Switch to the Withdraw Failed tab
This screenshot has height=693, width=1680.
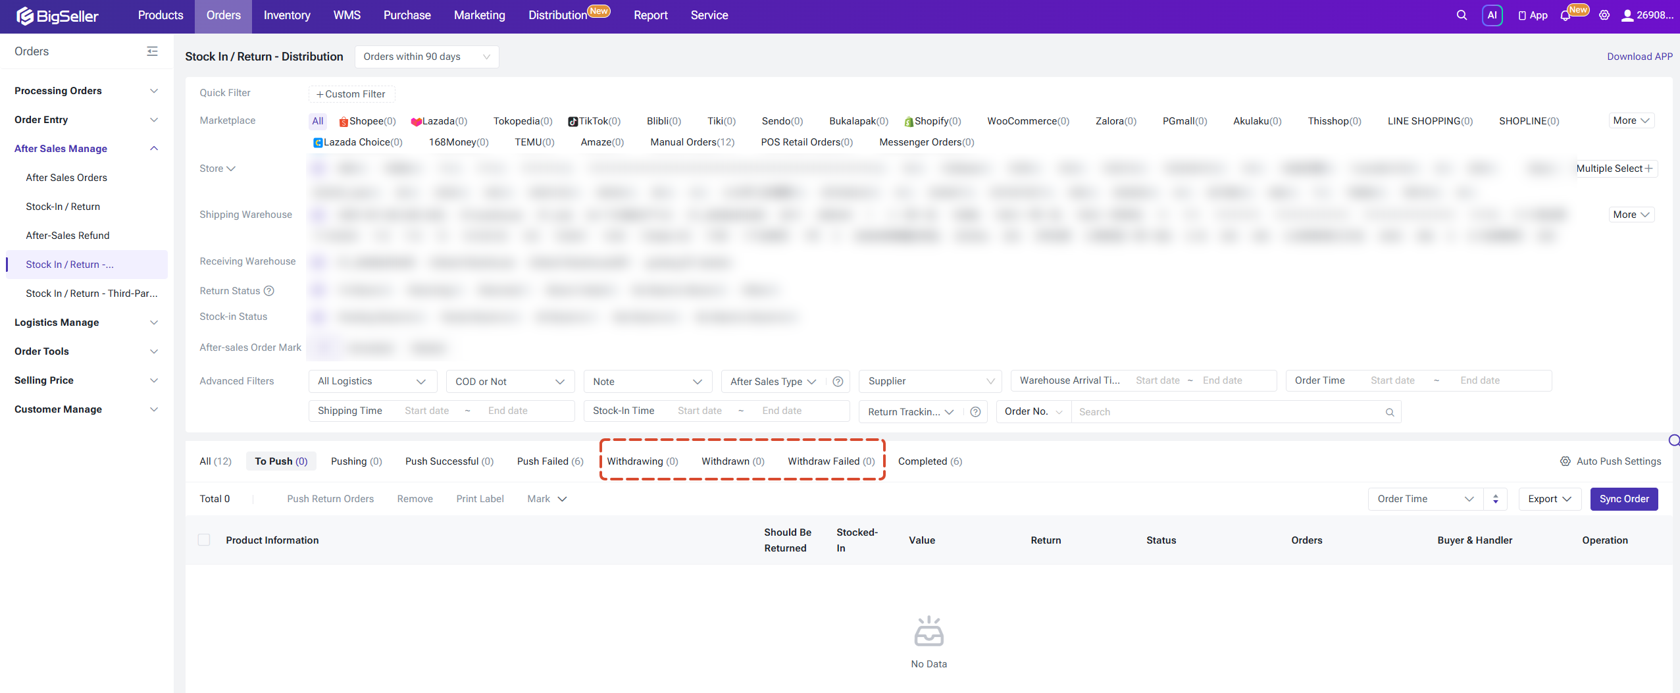click(831, 461)
